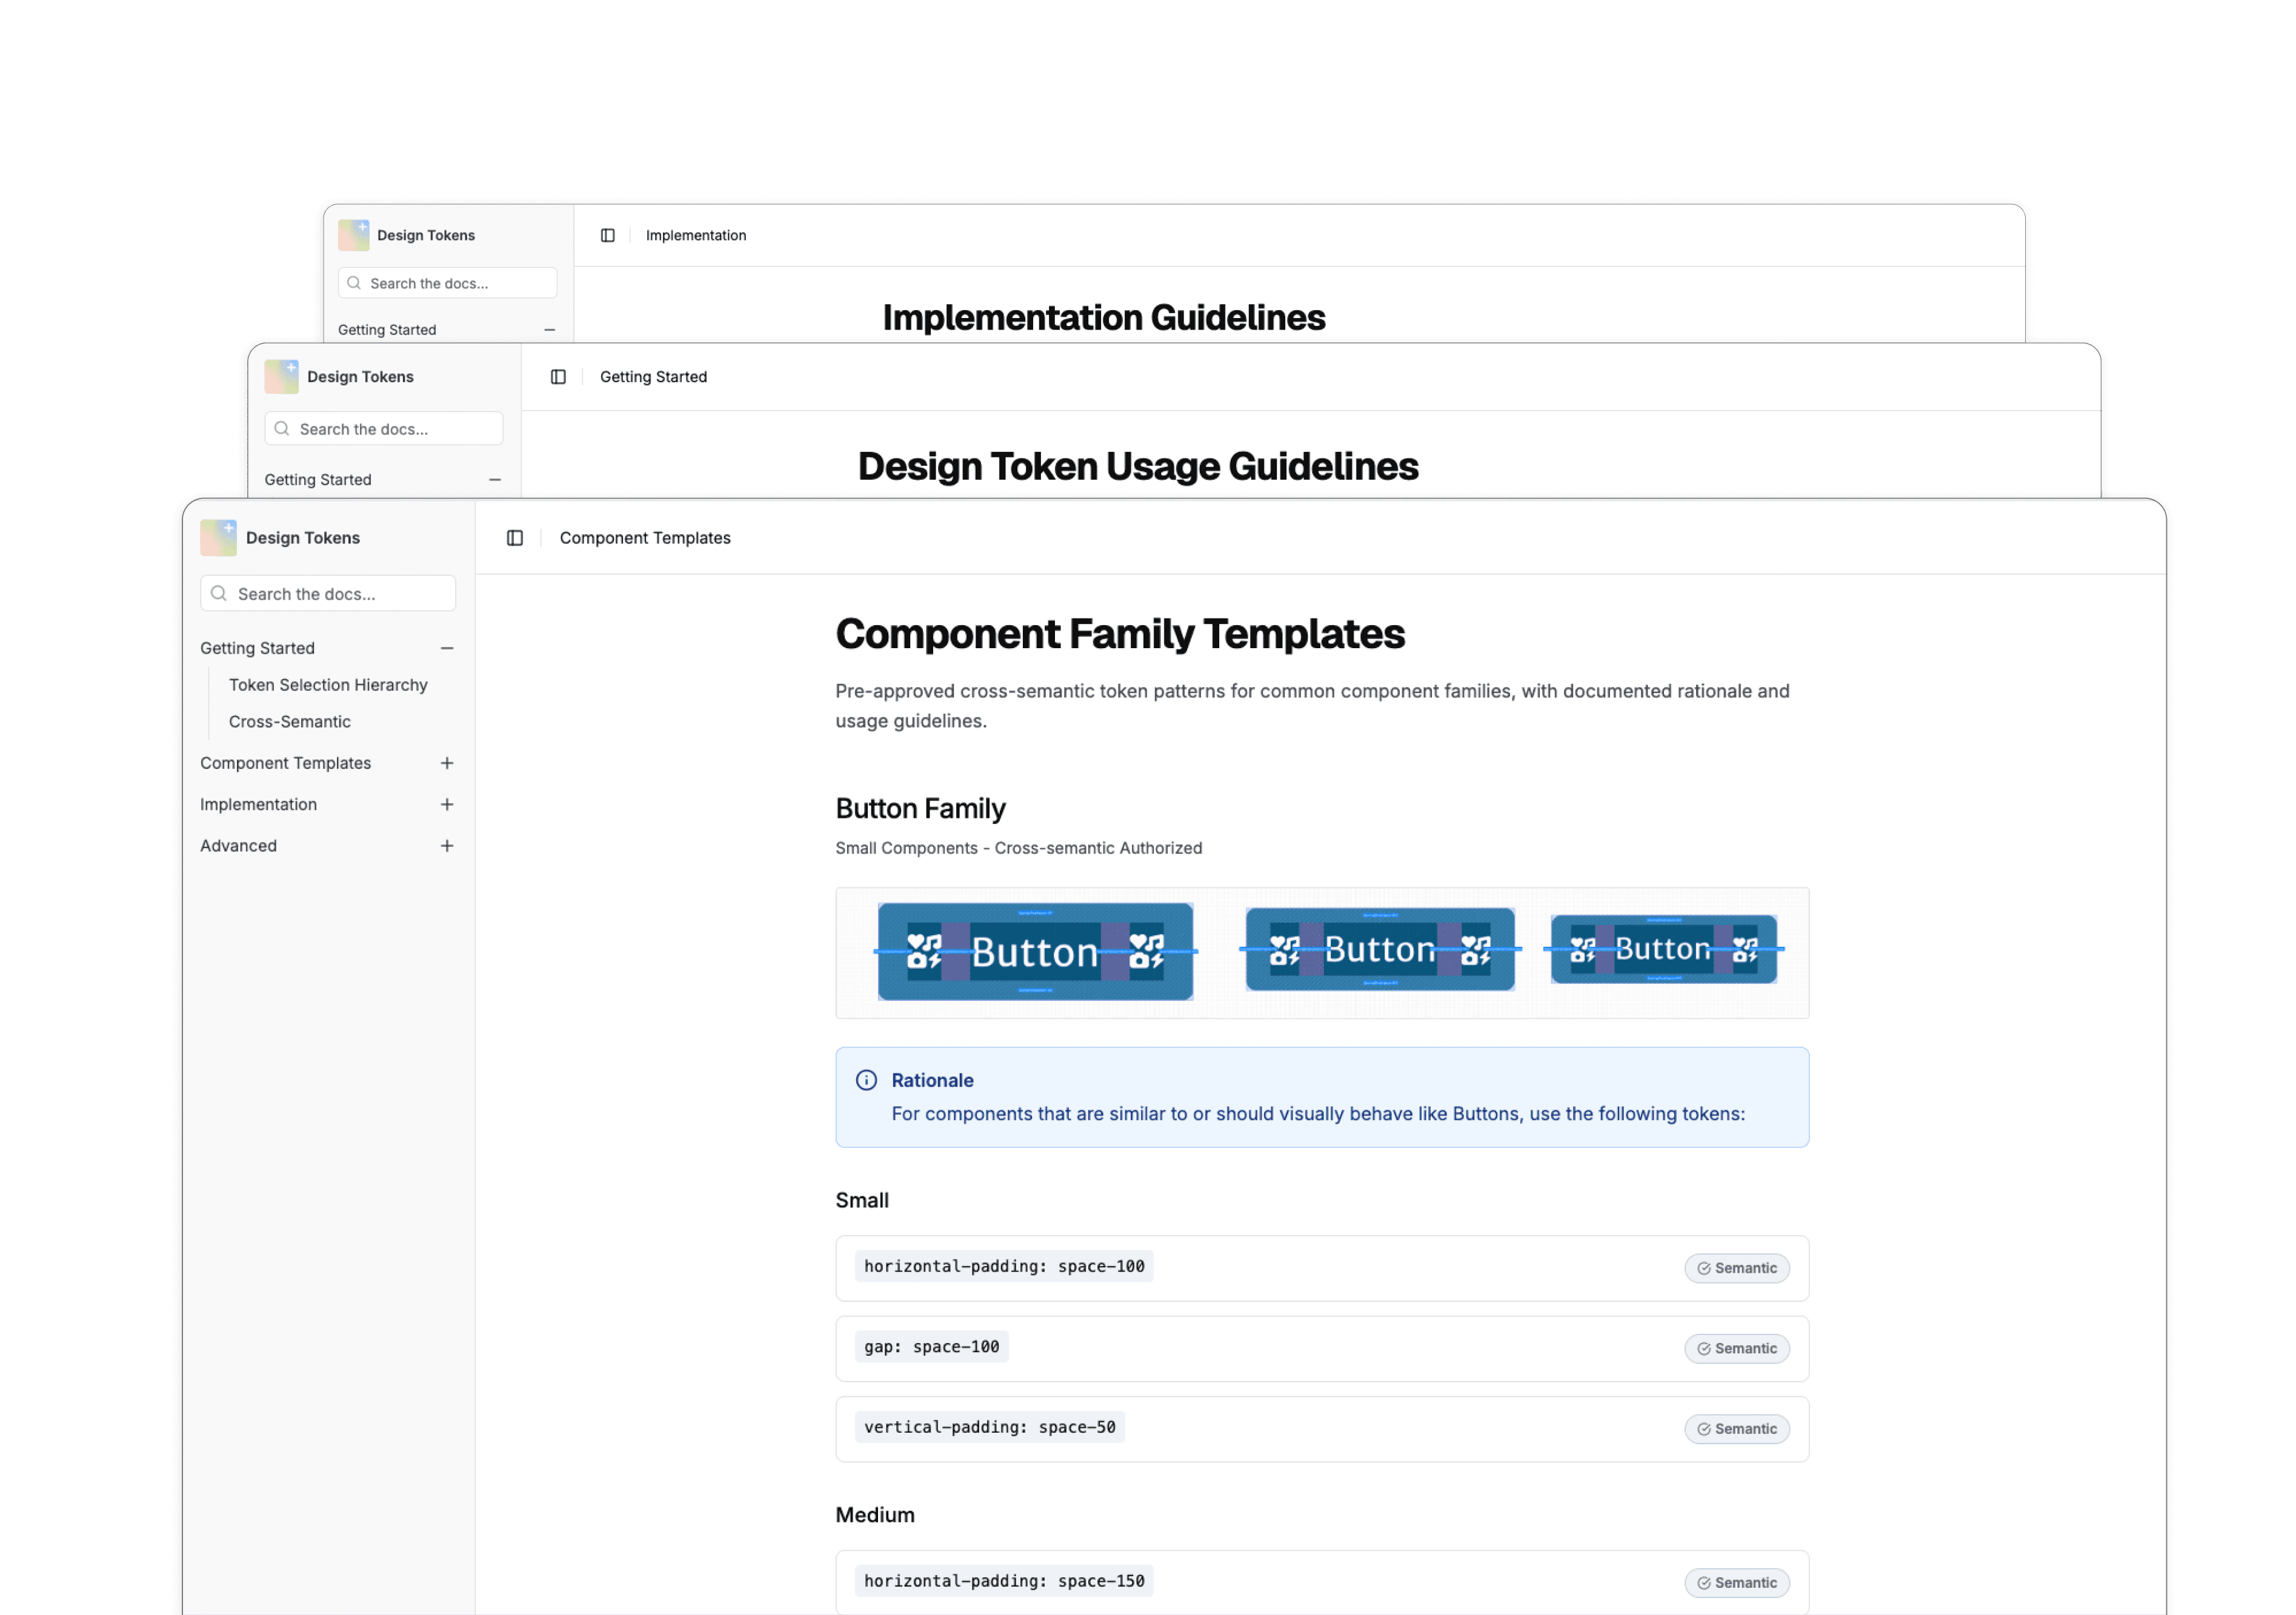Expand Component Templates sidebar section
The image size is (2296, 1615).
tap(447, 763)
